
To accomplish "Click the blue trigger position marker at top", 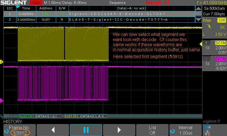I will coord(18,7).
